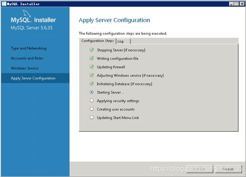Viewport: 246px width, 177px height.
Task: Click the circle beside Applying security settings
Action: click(x=92, y=100)
